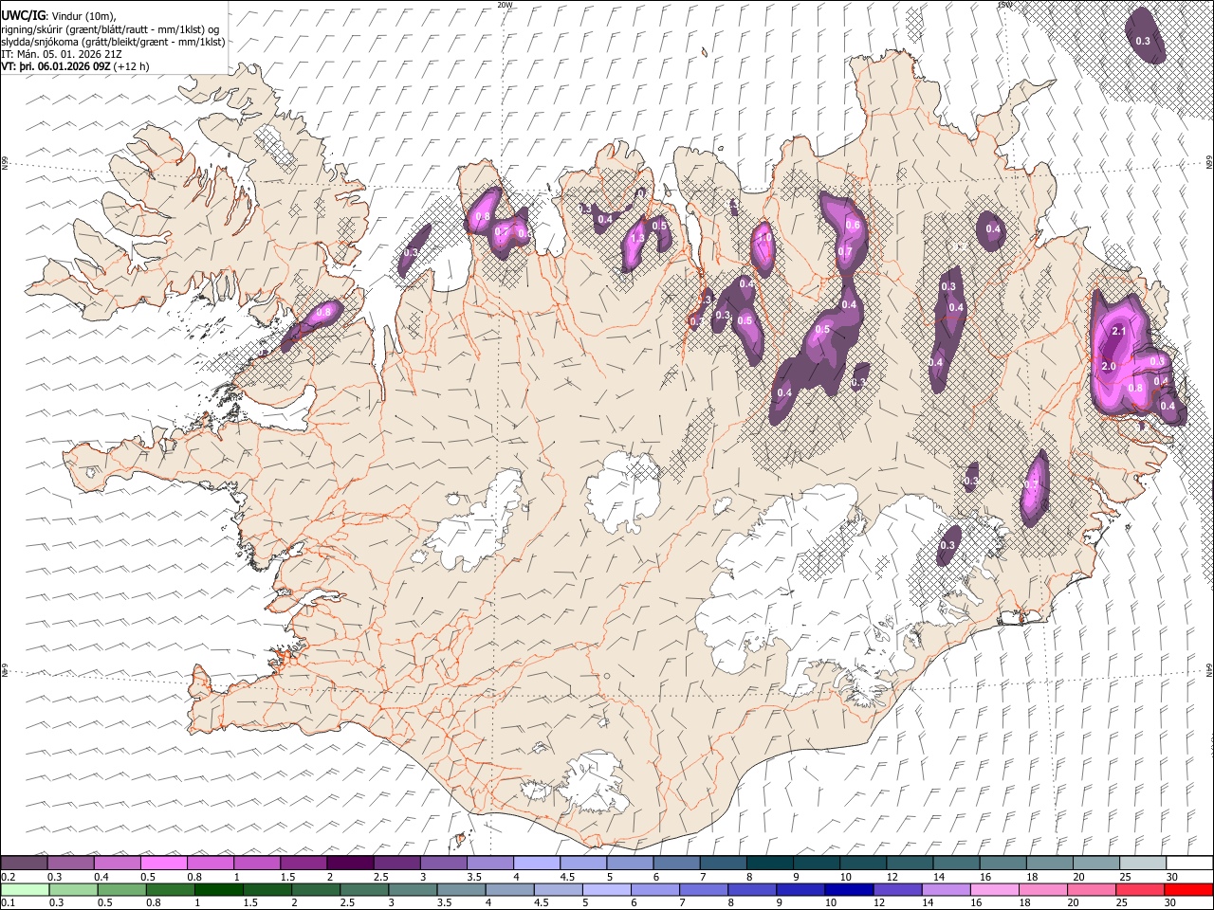
Task: Click the 0.2 label on the upper scale
Action: (x=8, y=877)
